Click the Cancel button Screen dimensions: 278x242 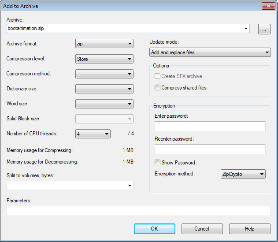pyautogui.click(x=202, y=229)
